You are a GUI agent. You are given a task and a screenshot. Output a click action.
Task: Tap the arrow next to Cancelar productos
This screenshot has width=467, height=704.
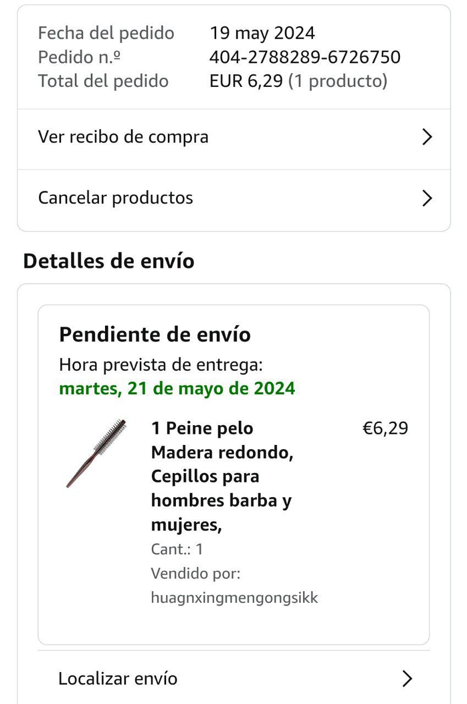tap(427, 198)
